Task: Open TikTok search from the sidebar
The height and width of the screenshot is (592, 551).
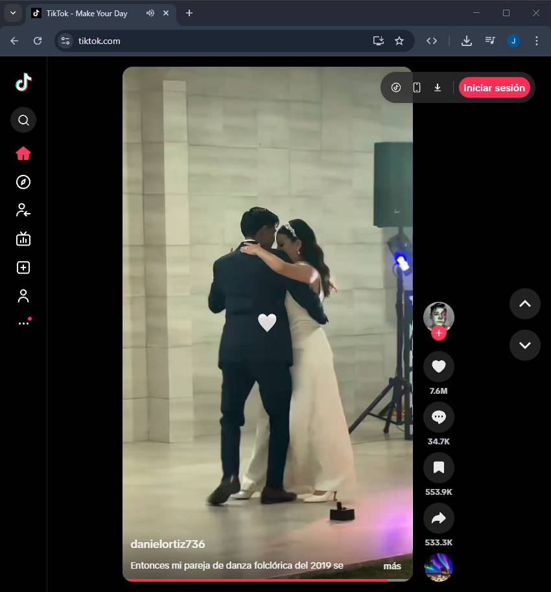Action: point(23,120)
